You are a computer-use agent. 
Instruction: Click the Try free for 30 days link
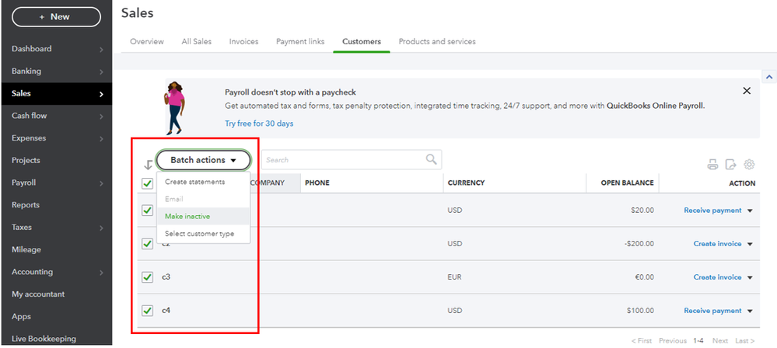tap(259, 124)
